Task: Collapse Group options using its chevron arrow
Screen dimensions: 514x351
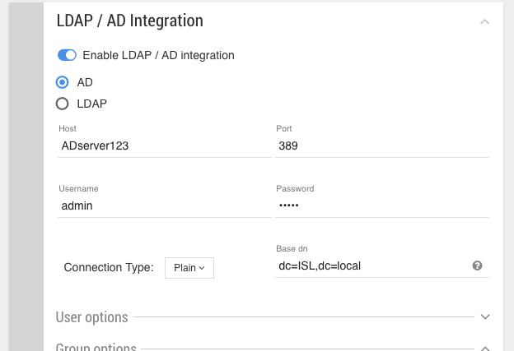Action: click(x=485, y=348)
